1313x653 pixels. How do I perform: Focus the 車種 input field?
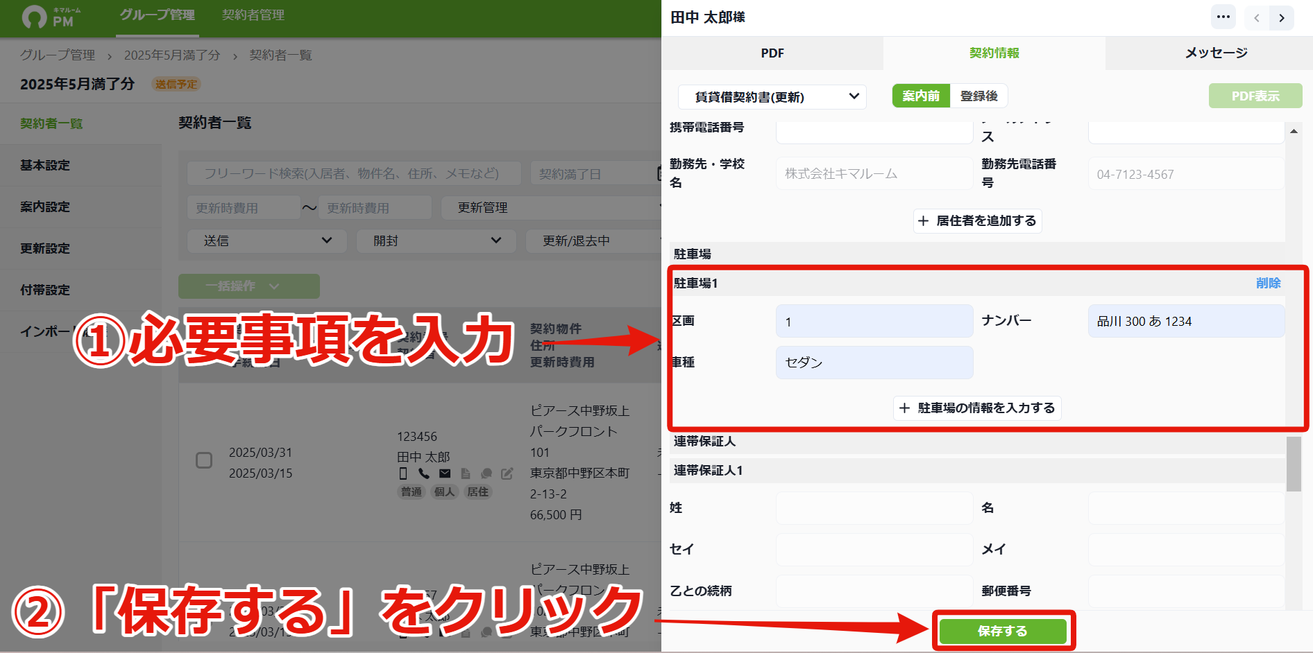pyautogui.click(x=874, y=363)
